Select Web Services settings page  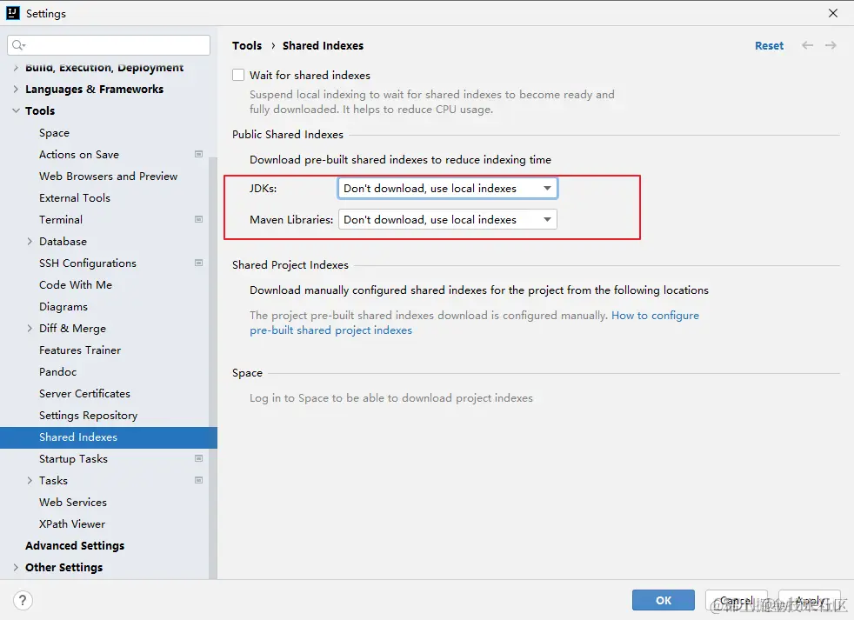(73, 503)
